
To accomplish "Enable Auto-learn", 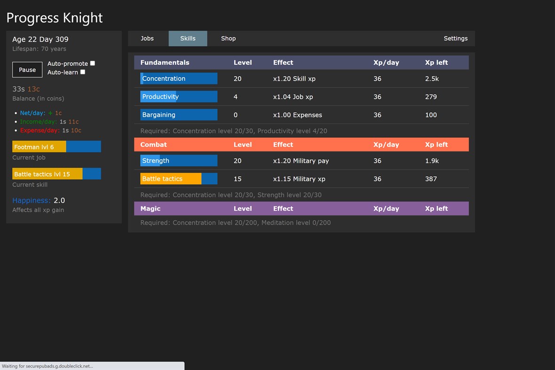I will [x=83, y=72].
